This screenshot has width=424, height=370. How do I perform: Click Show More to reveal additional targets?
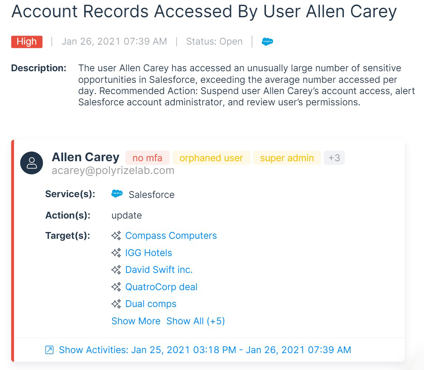(136, 321)
